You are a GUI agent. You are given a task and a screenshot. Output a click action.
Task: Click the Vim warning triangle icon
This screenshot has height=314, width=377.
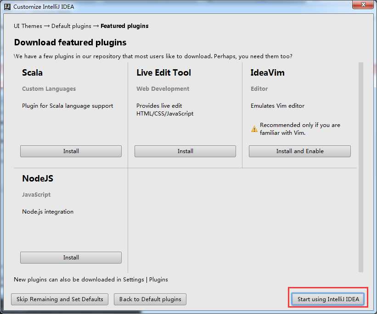pos(254,129)
